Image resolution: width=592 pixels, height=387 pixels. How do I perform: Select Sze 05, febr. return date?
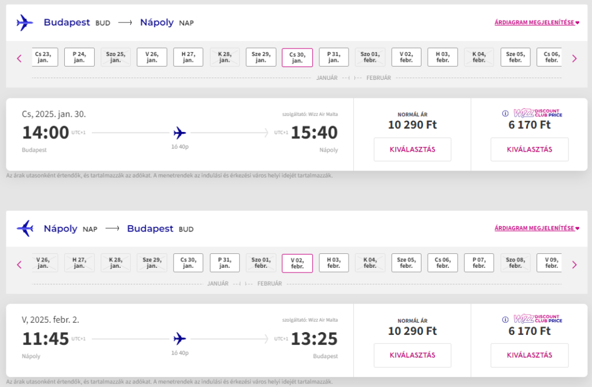pyautogui.click(x=406, y=263)
